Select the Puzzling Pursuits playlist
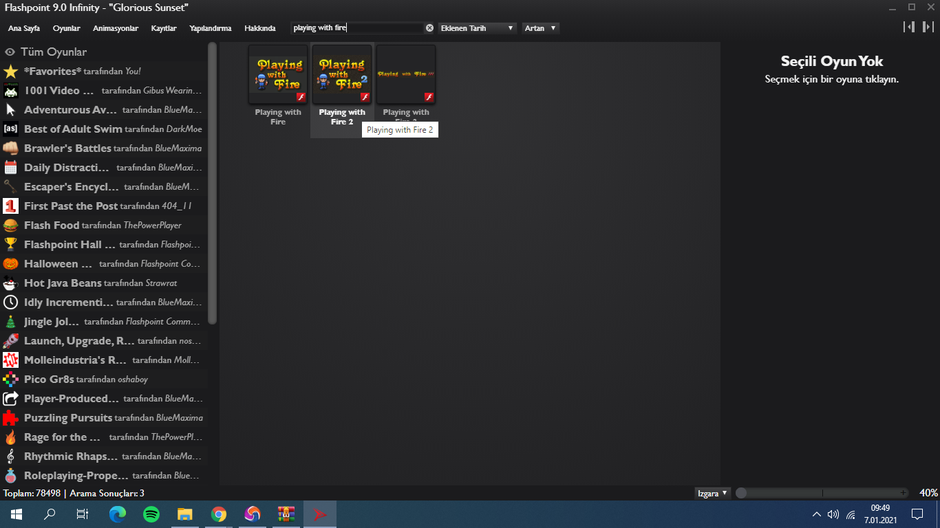Screen dimensions: 940x528 point(103,418)
